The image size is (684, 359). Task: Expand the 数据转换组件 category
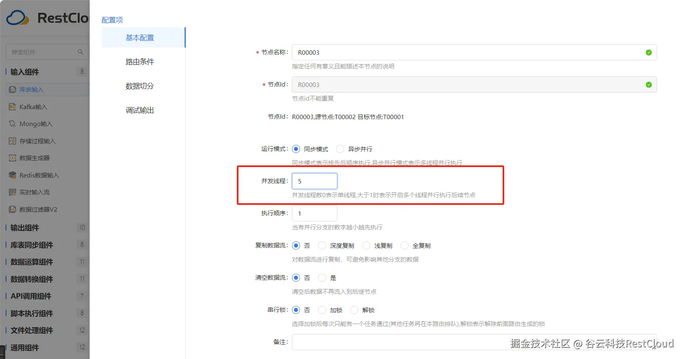(x=32, y=279)
